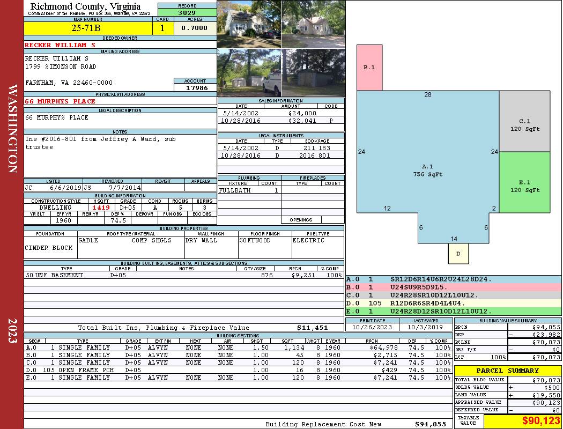Open the top-right house photo

313,24
